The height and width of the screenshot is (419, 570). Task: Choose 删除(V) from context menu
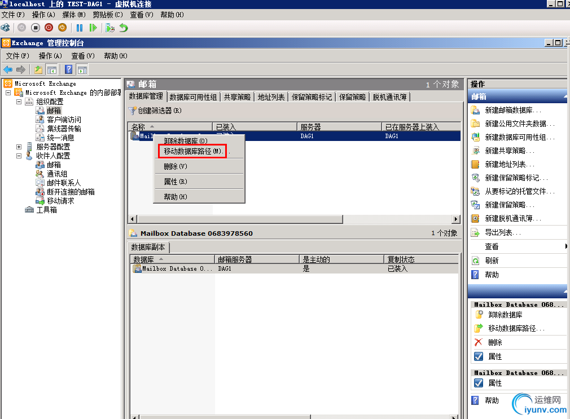[175, 166]
